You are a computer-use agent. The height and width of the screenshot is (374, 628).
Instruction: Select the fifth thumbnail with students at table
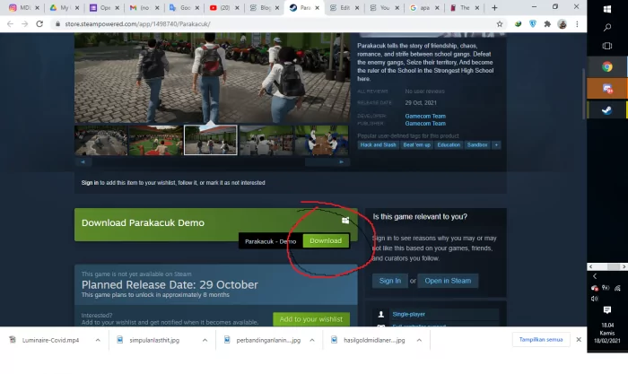[x=321, y=140]
